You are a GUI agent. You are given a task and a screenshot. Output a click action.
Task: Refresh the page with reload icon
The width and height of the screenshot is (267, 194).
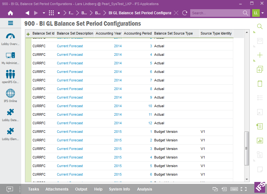[185, 13]
